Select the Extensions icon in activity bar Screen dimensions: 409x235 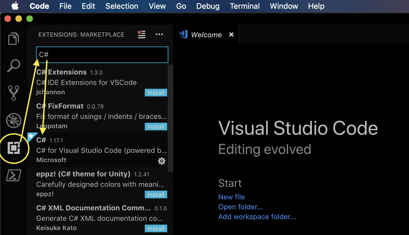coord(14,148)
